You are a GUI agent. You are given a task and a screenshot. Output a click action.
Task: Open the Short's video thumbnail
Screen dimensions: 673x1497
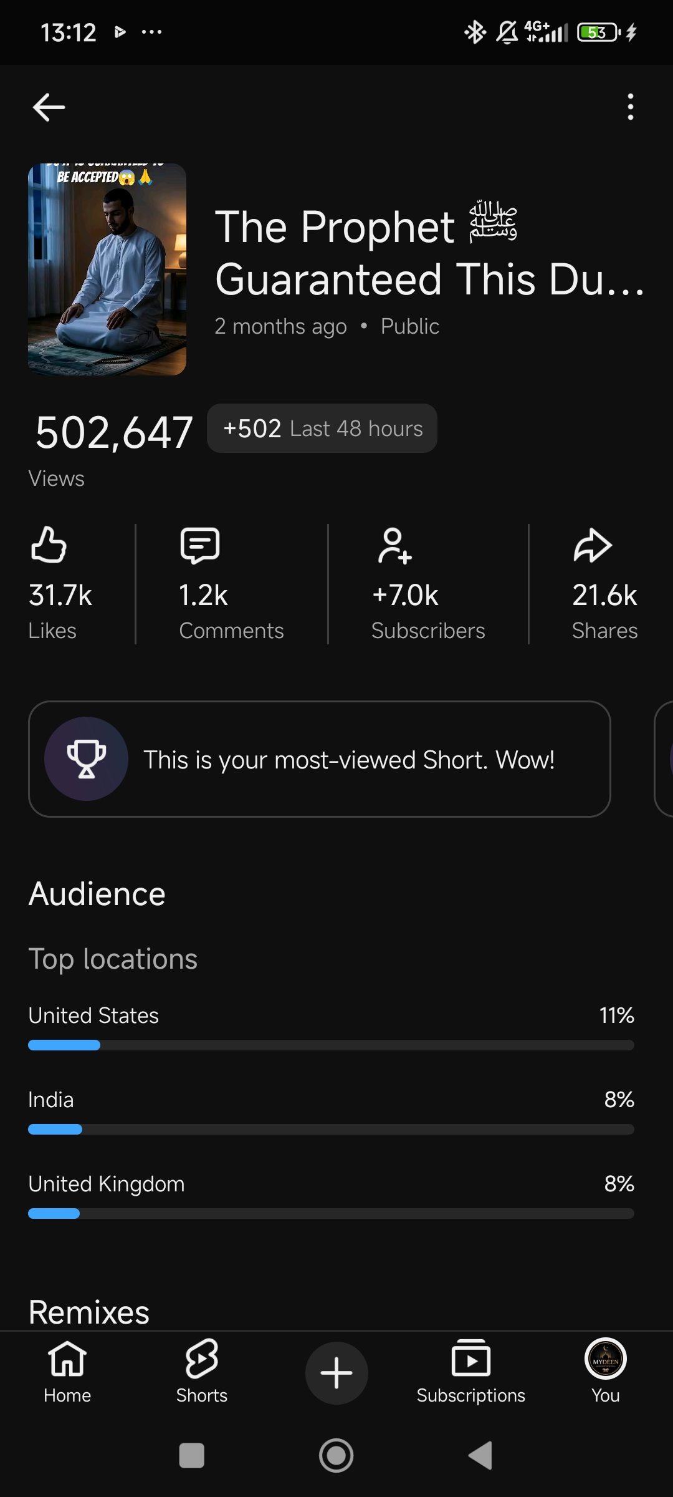(x=107, y=269)
